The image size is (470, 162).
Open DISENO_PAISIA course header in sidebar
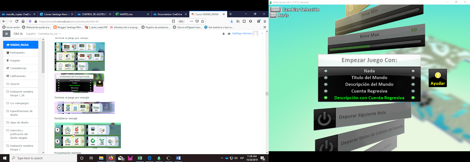(21, 45)
